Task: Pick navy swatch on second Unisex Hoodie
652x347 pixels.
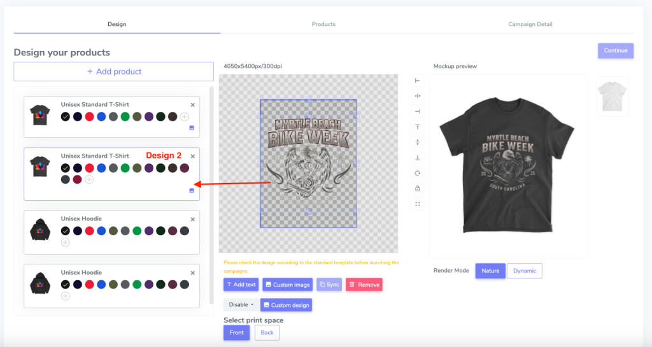Action: pos(77,284)
